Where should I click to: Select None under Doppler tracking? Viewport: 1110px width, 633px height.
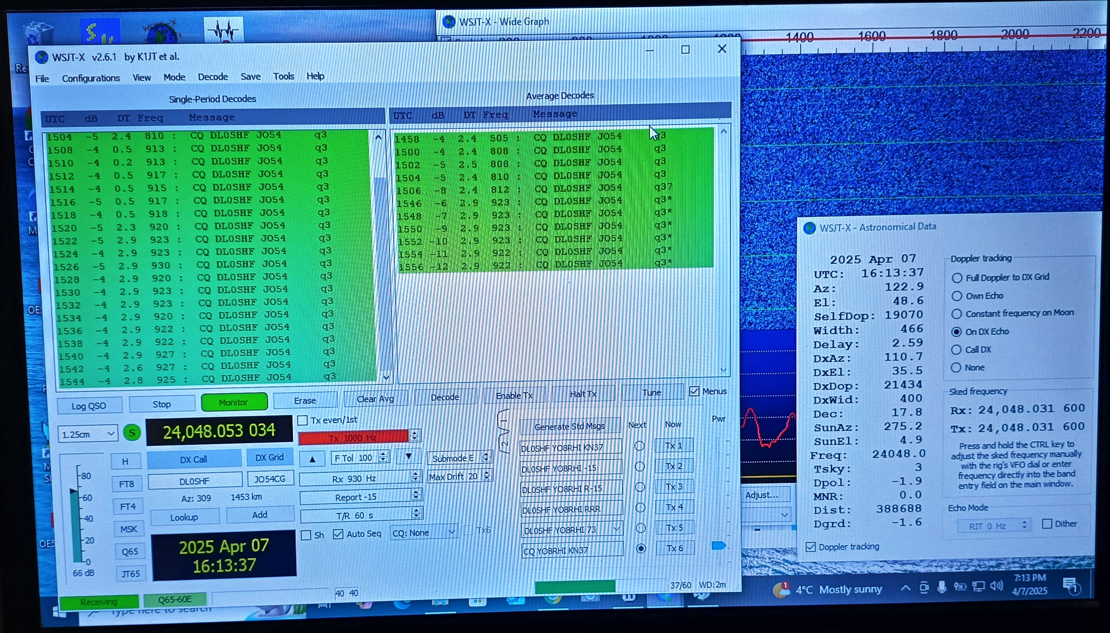tap(956, 367)
